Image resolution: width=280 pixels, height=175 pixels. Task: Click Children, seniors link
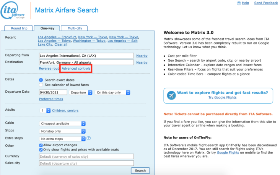[x=65, y=111]
